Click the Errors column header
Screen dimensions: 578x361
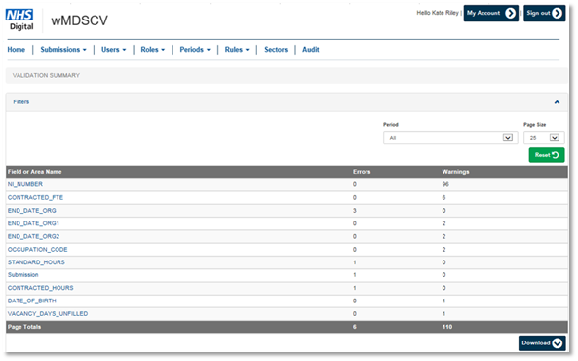pos(362,172)
